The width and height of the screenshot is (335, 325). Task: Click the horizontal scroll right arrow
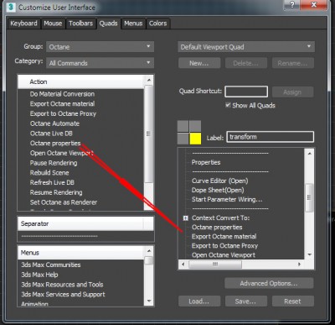(x=299, y=264)
